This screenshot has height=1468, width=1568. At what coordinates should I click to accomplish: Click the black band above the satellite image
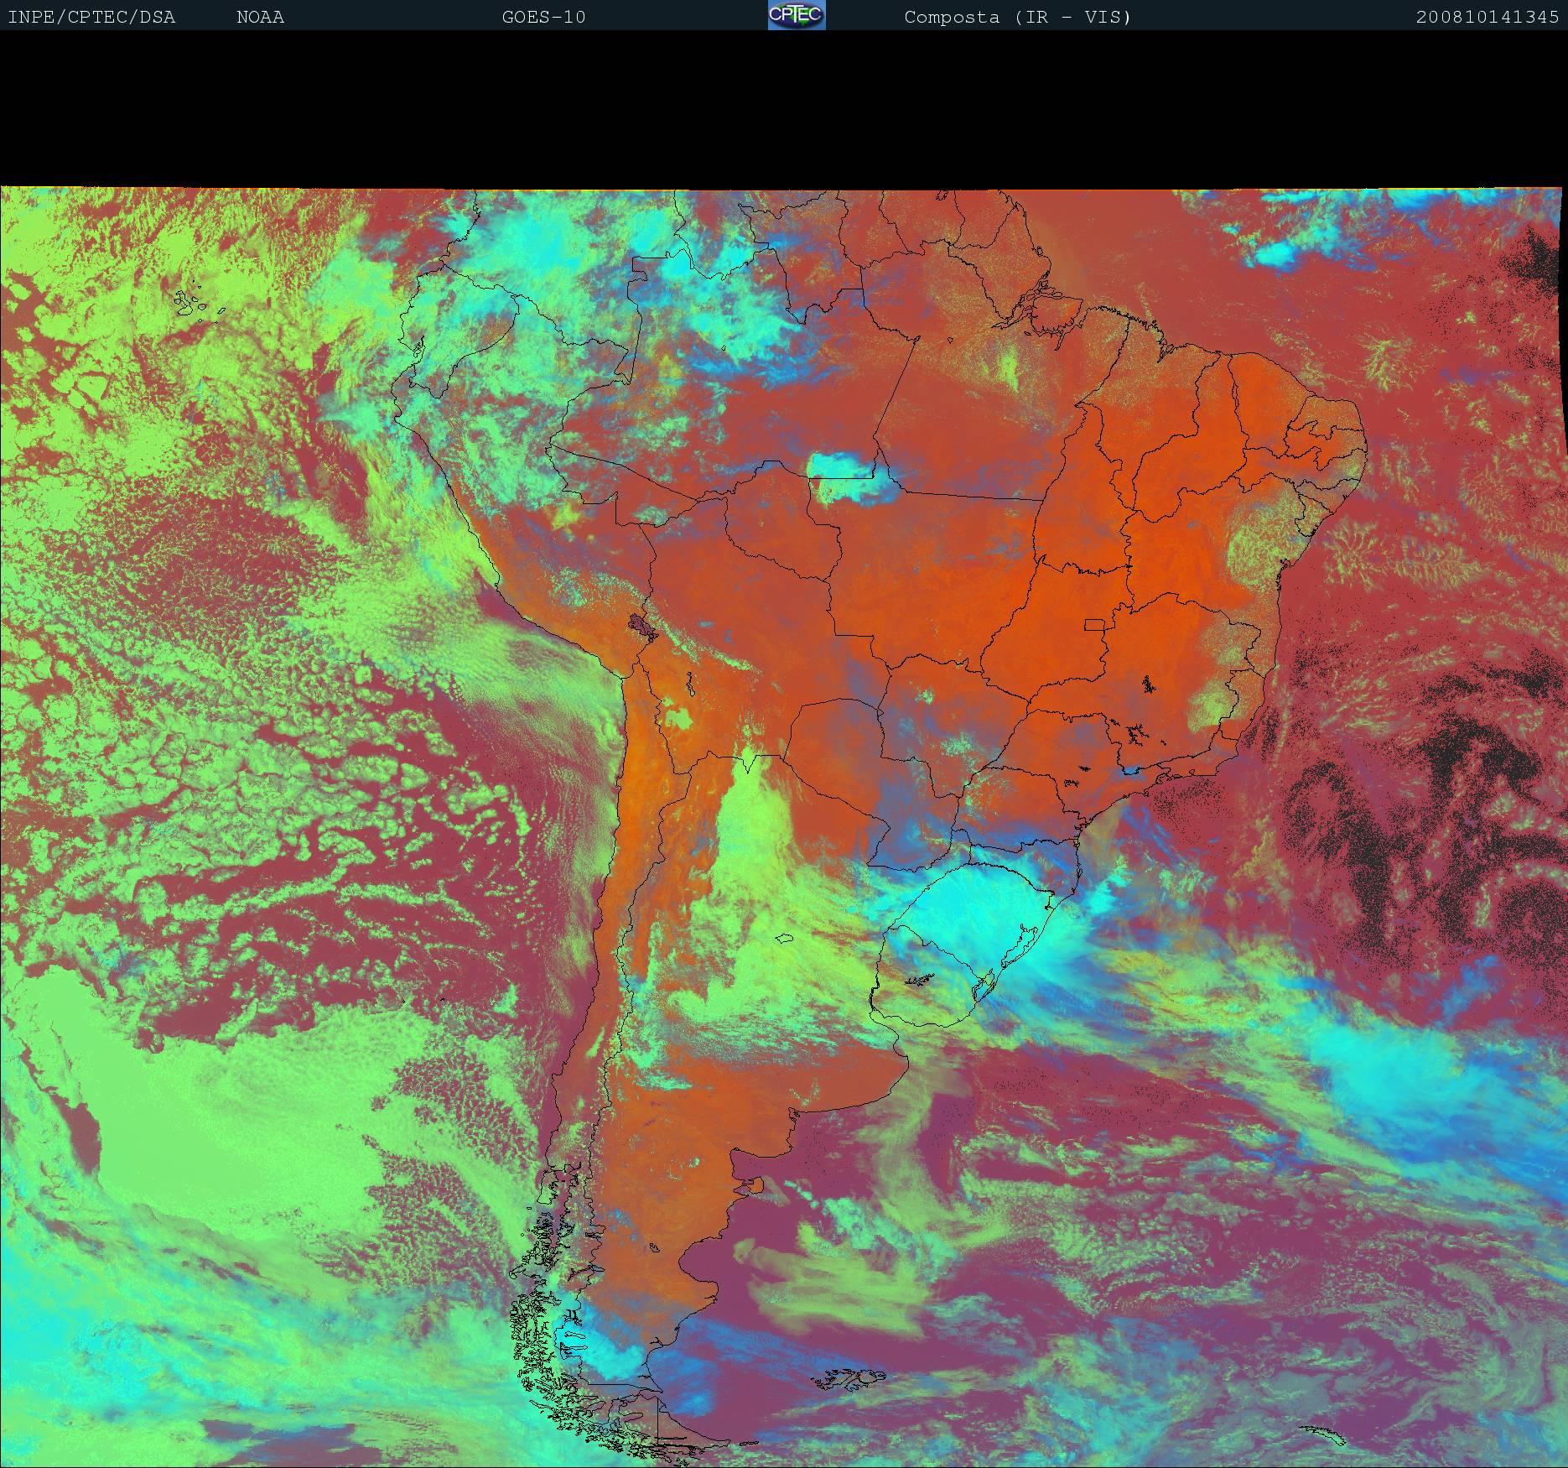tap(784, 109)
